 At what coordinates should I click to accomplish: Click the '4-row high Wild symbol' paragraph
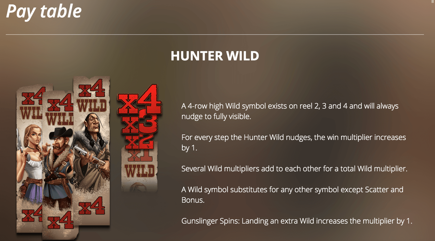(290, 111)
